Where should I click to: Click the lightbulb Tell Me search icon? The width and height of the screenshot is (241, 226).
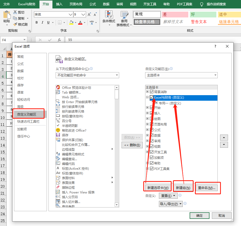[x=202, y=4]
